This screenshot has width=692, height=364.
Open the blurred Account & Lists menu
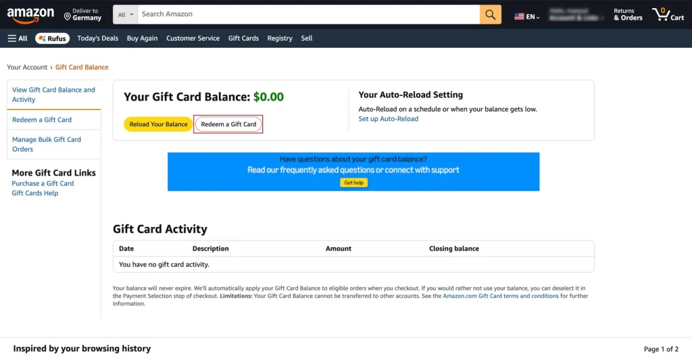pos(576,15)
